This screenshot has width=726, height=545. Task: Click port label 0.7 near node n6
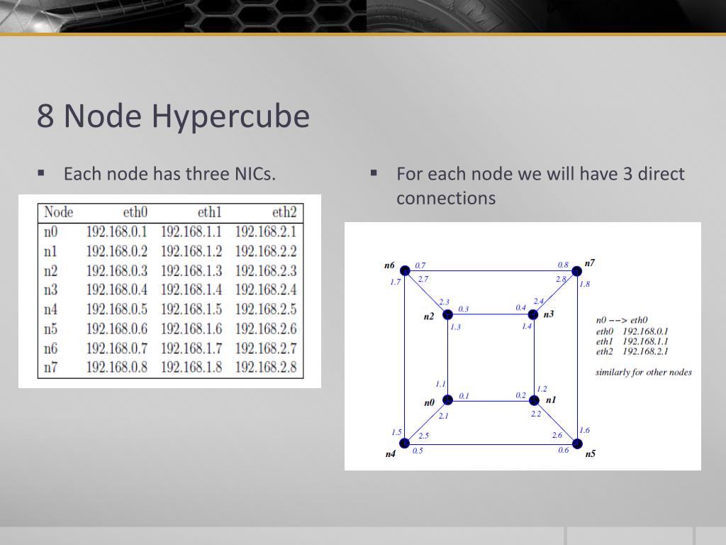[x=420, y=265]
